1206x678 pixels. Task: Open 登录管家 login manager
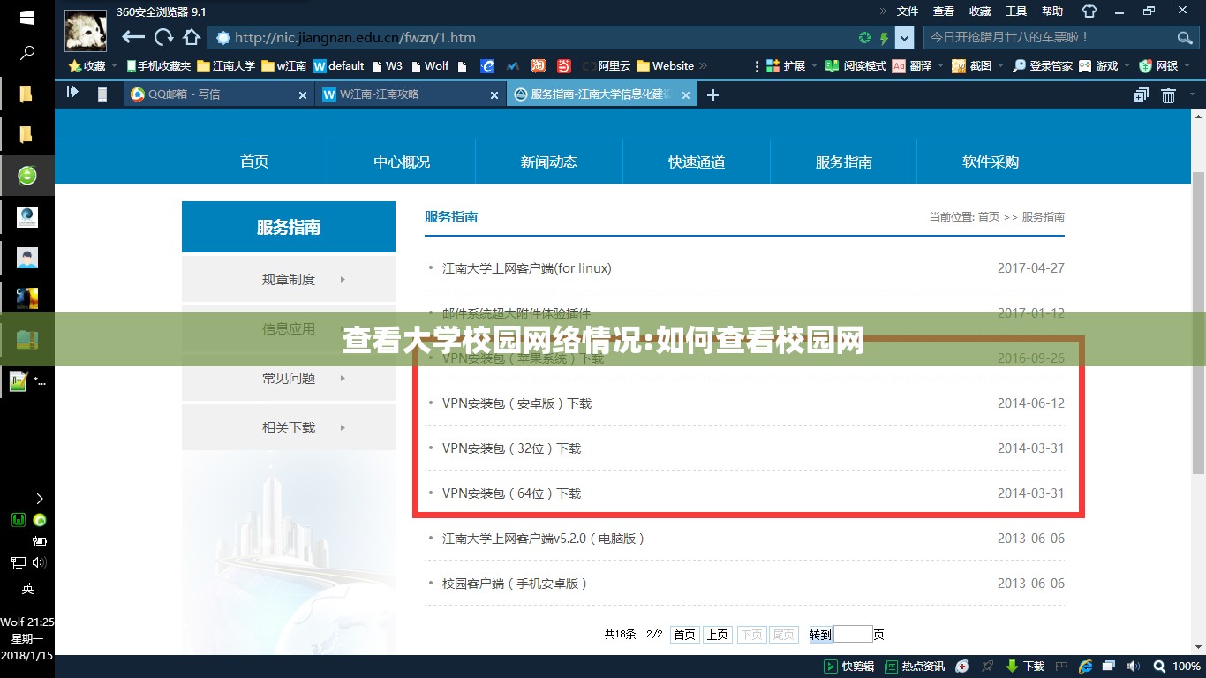tap(1043, 66)
